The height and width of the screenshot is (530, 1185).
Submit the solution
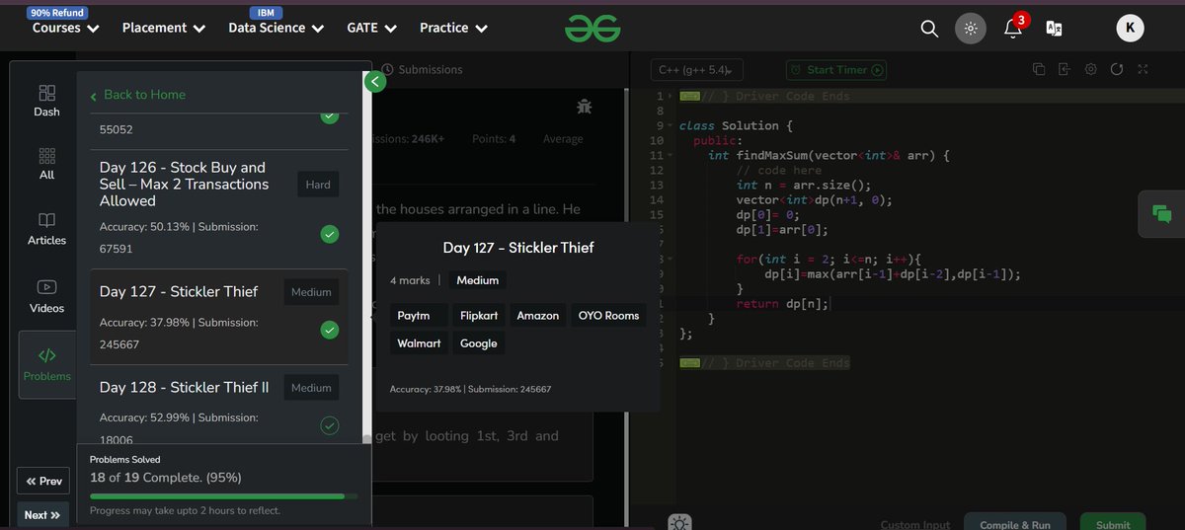1113,523
